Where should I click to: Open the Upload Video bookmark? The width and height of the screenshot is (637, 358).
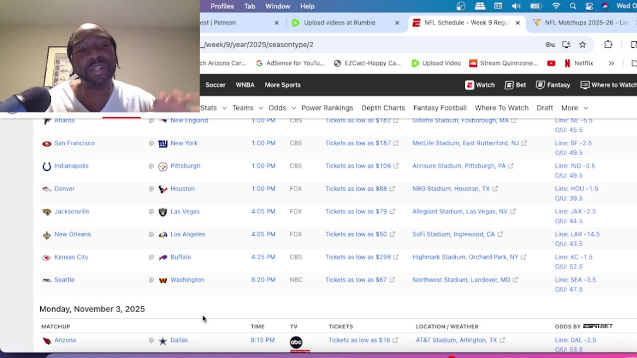click(436, 63)
